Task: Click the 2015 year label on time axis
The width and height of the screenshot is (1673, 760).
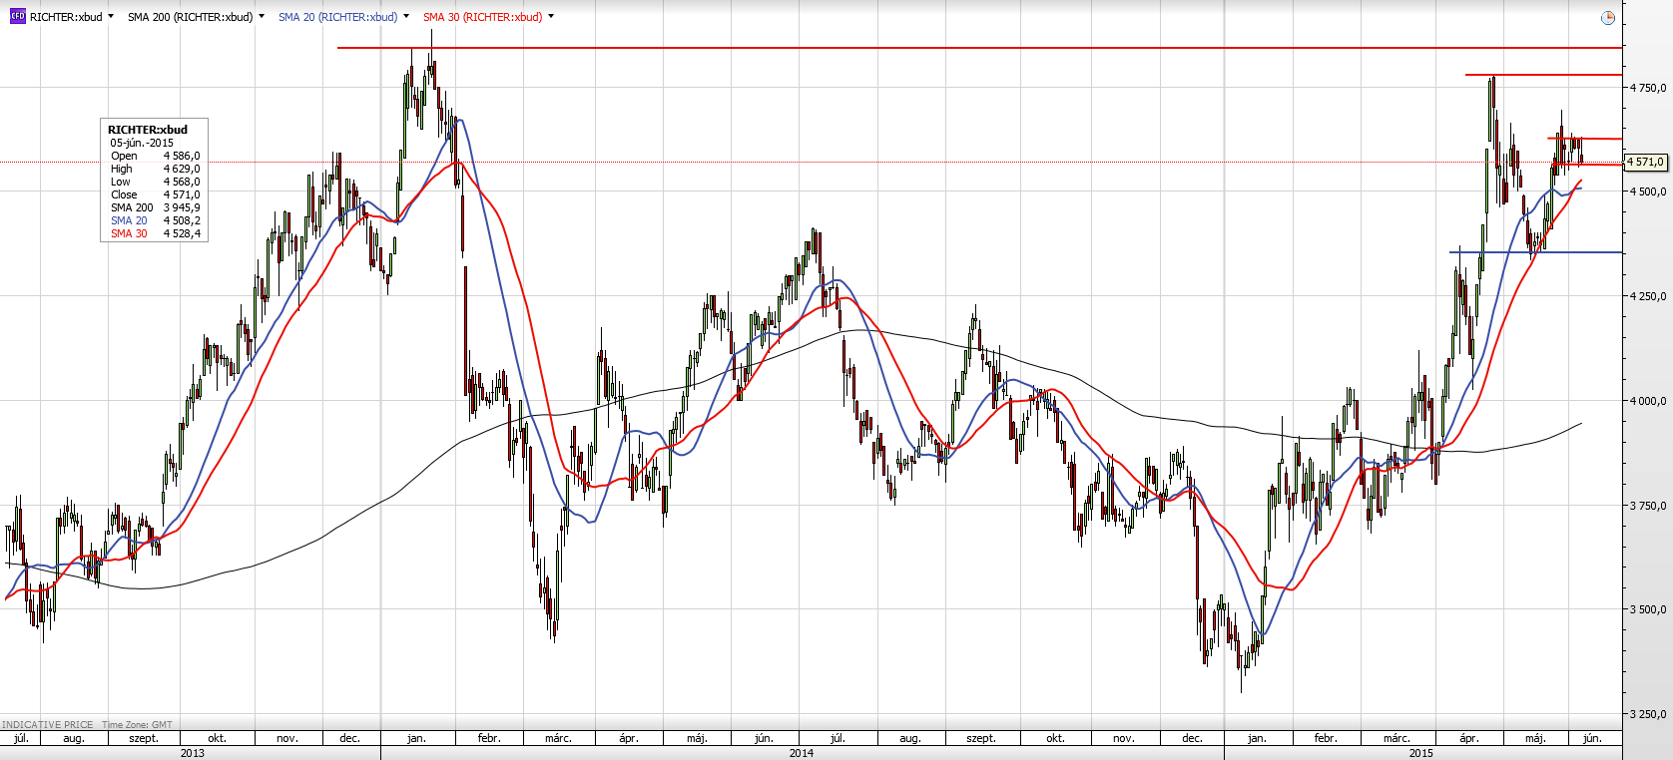Action: click(1421, 753)
